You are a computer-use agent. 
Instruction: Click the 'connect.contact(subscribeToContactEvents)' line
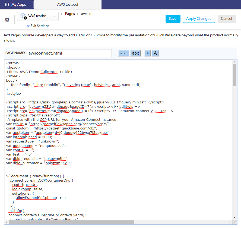47,215
